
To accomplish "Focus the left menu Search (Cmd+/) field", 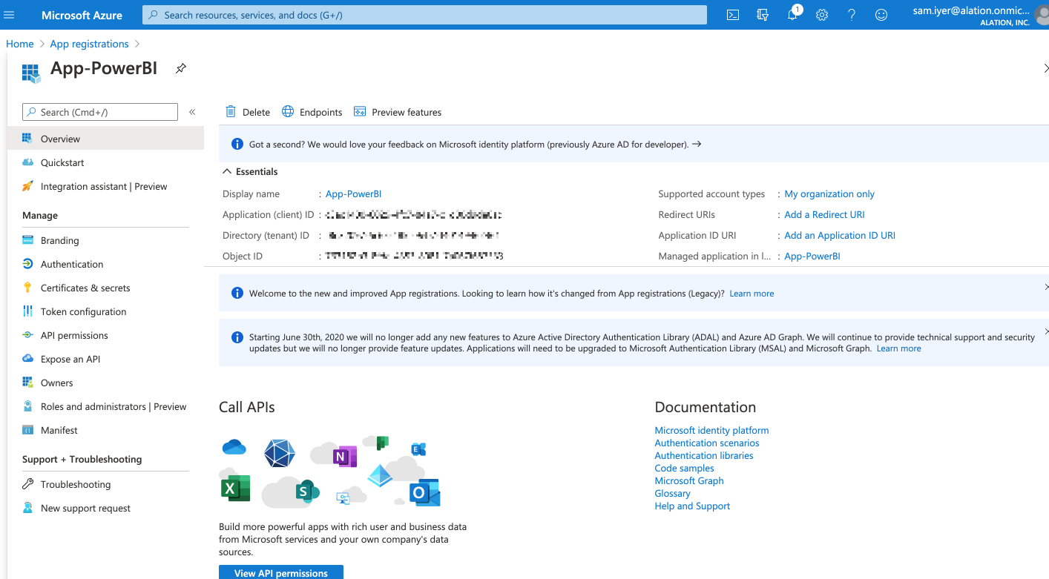I will pyautogui.click(x=100, y=112).
